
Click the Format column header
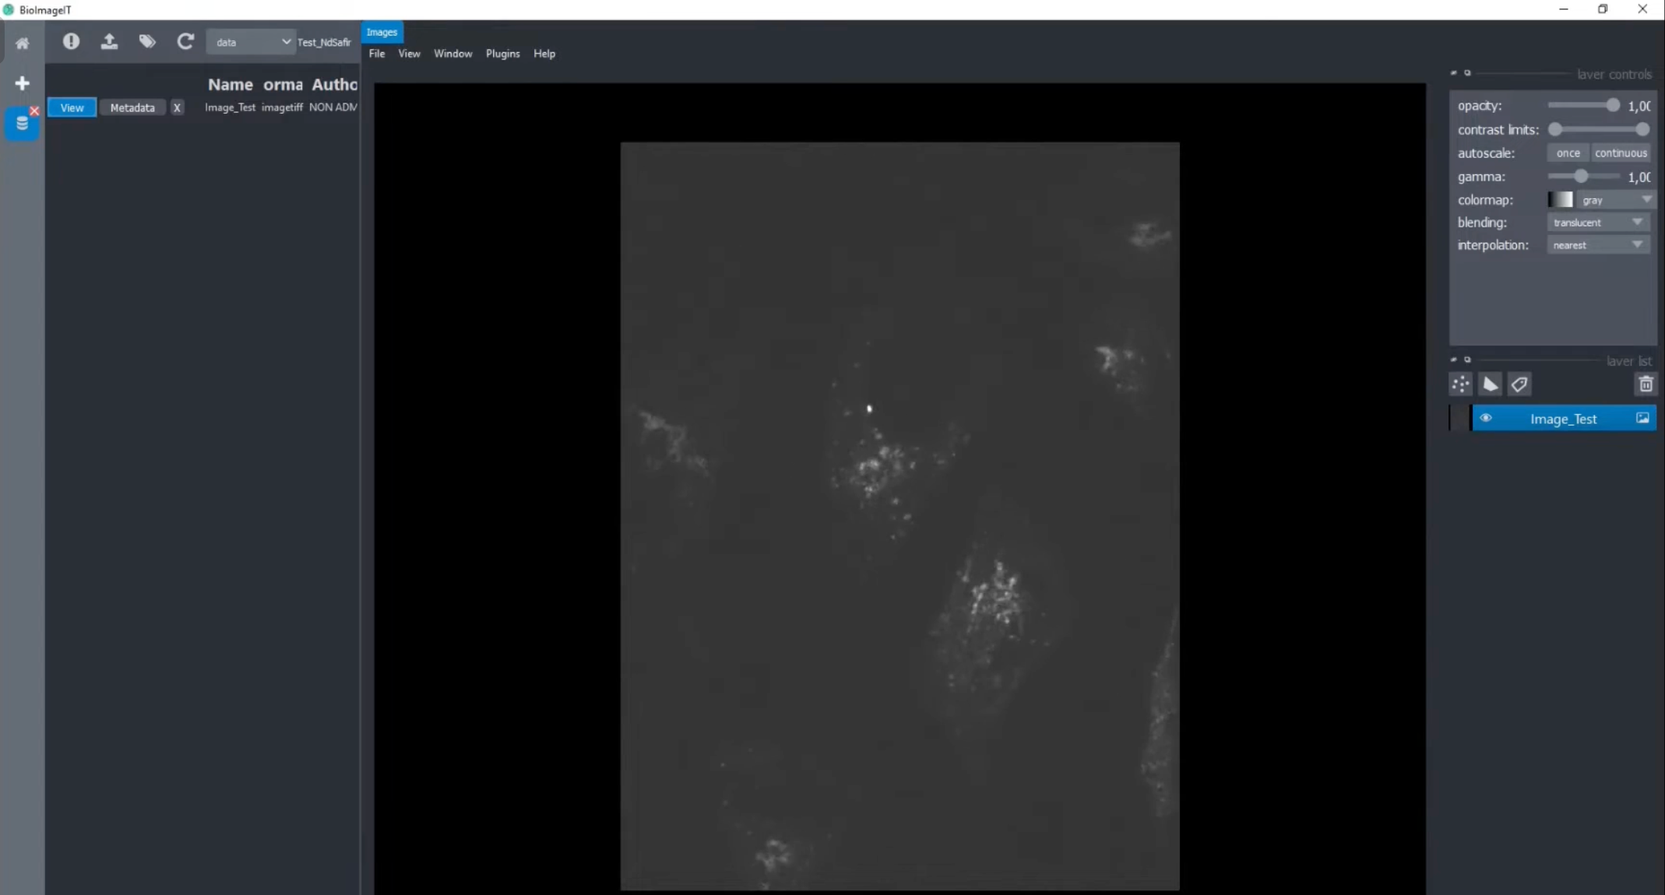coord(283,84)
